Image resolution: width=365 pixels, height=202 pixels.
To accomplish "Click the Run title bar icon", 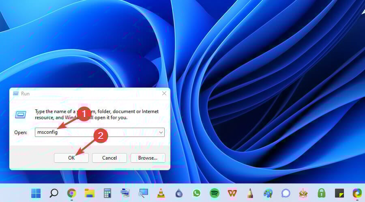I will 15,93.
